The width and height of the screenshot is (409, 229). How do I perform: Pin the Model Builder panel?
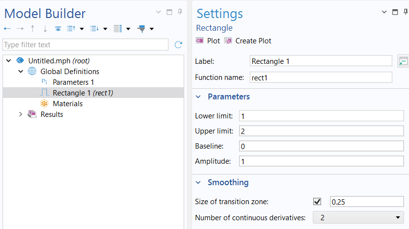(x=180, y=12)
